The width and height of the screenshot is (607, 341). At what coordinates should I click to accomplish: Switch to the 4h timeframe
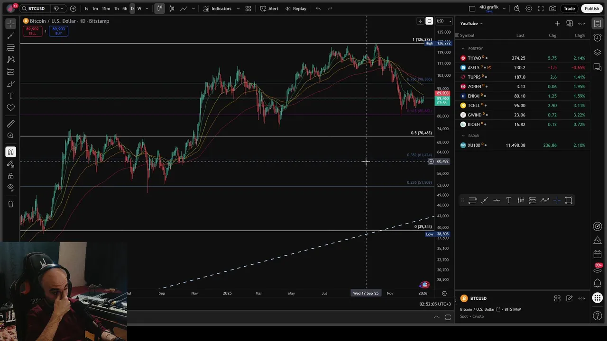click(125, 9)
